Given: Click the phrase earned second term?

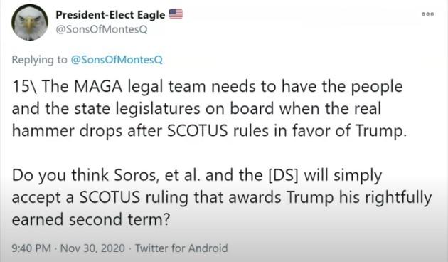Looking at the screenshot, I should point(91,219).
